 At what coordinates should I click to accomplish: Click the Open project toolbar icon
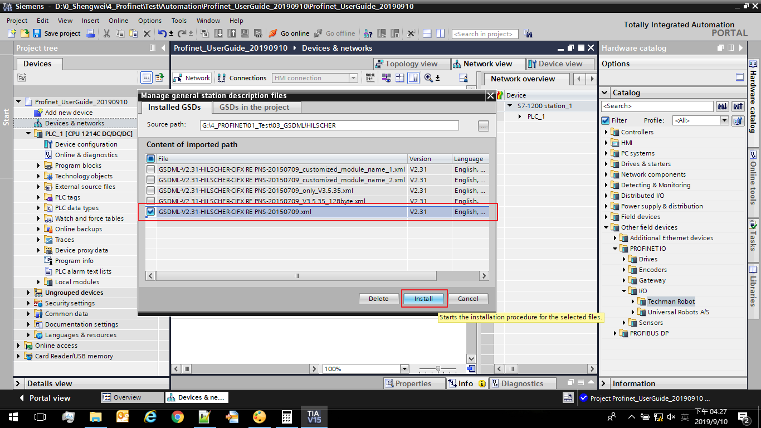tap(25, 33)
